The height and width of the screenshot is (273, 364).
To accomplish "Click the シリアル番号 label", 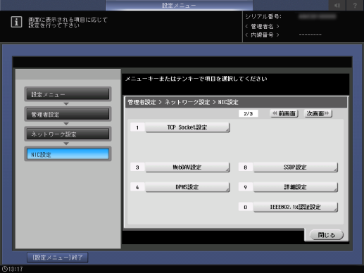I will [263, 16].
